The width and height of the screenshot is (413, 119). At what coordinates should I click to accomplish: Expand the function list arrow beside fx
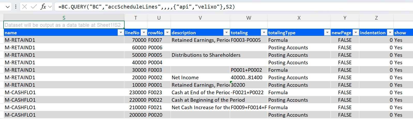pos(50,7)
